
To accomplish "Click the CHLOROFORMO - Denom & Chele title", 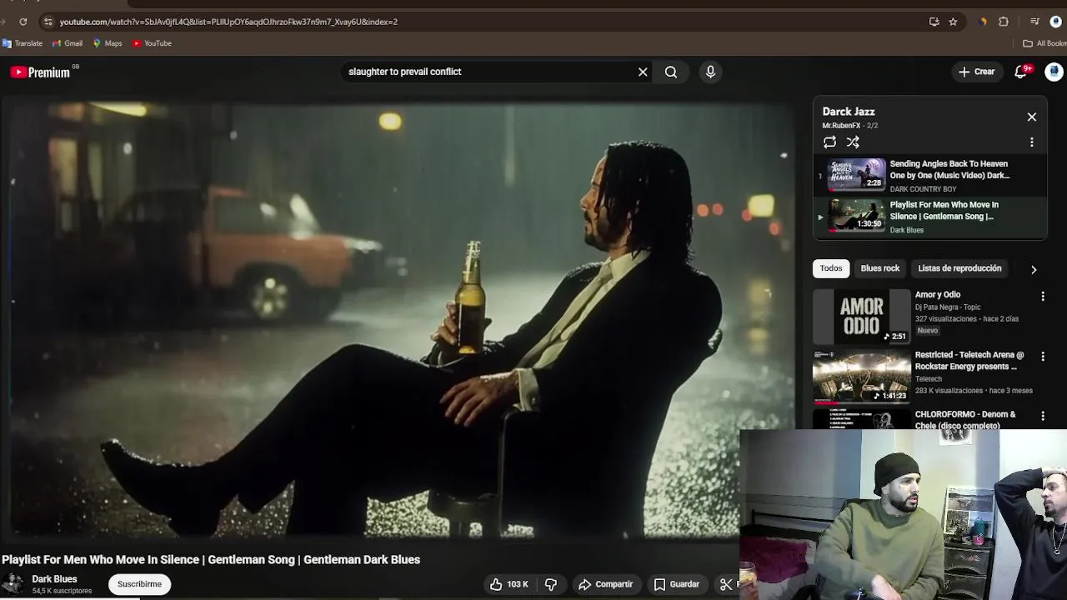I will 965,420.
